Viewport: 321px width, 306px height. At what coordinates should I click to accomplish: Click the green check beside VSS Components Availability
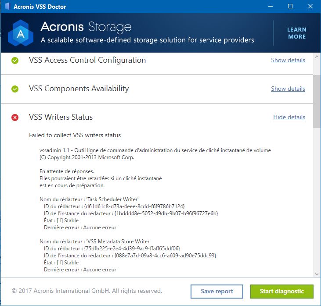[15, 89]
